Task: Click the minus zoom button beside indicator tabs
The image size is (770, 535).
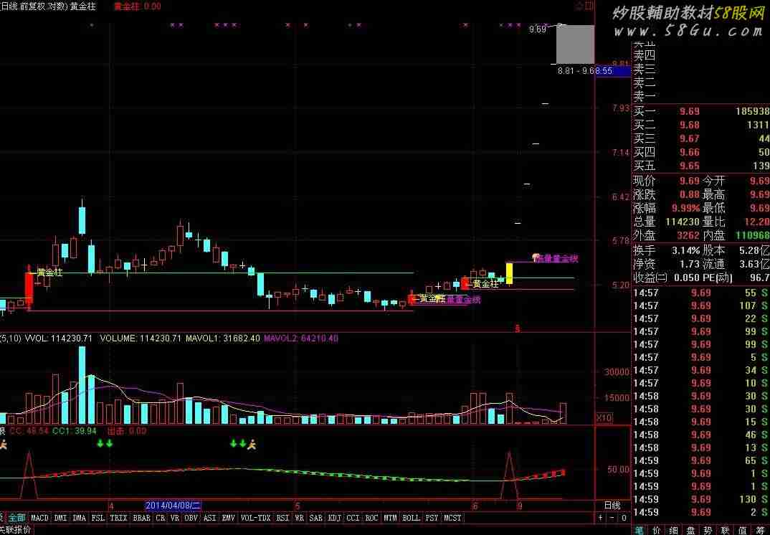Action: point(612,518)
